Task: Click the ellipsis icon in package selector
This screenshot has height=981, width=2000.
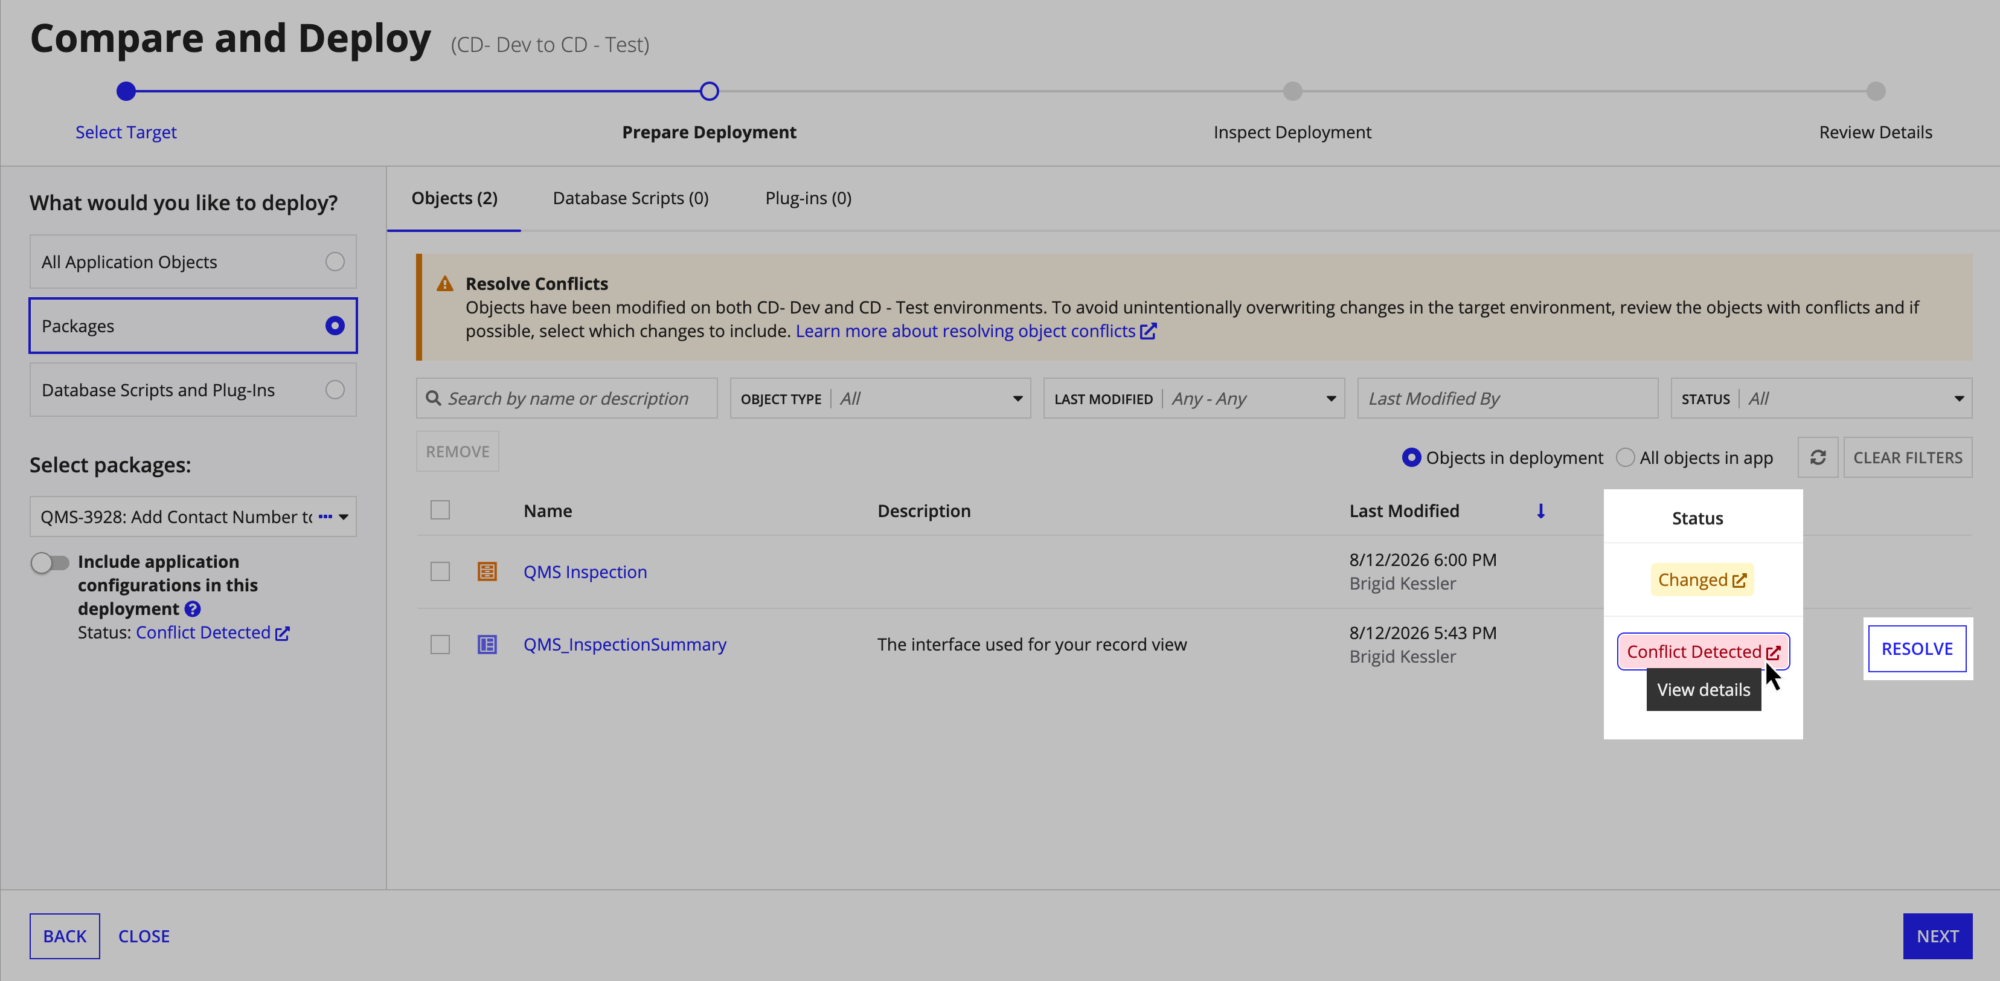Action: (325, 516)
